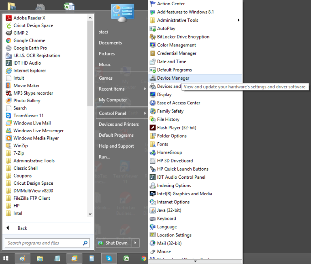Click the Windows Start button
This screenshot has height=264, width=311.
point(6,258)
